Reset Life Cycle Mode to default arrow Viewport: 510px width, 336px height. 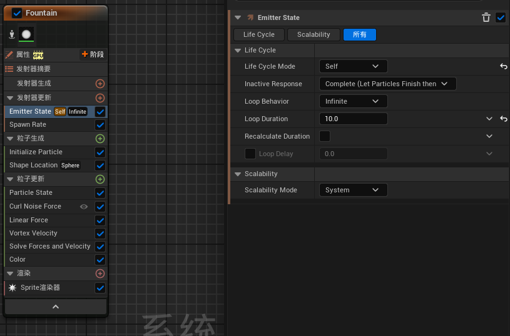click(x=504, y=66)
